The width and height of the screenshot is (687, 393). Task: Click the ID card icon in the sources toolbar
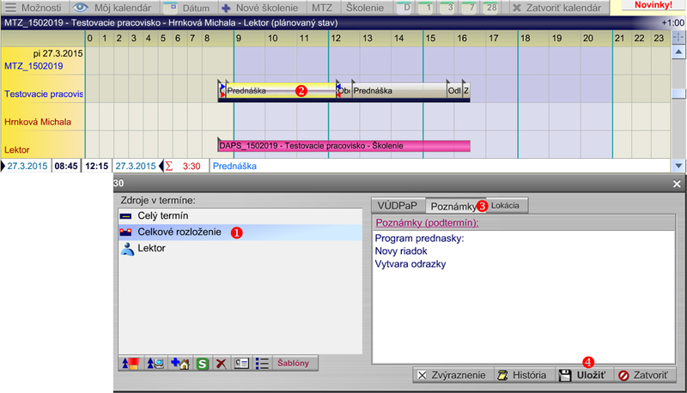242,363
